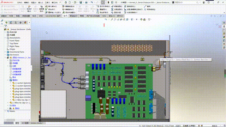226x127 pixels.
Task: Click the green circuit board in viewport
Action: (x=119, y=91)
